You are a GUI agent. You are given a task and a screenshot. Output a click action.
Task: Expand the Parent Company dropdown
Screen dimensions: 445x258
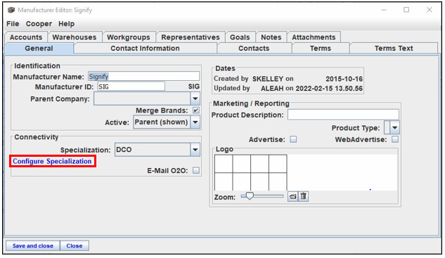click(195, 99)
